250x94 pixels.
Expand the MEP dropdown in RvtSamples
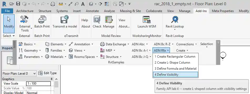pyautogui.click(x=108, y=50)
